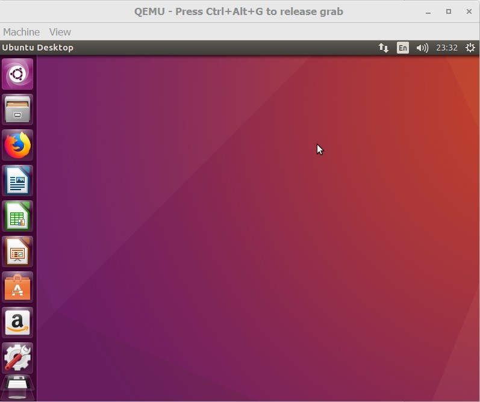Open LibreOffice Calc spreadsheet app
Image resolution: width=480 pixels, height=402 pixels.
click(x=17, y=216)
